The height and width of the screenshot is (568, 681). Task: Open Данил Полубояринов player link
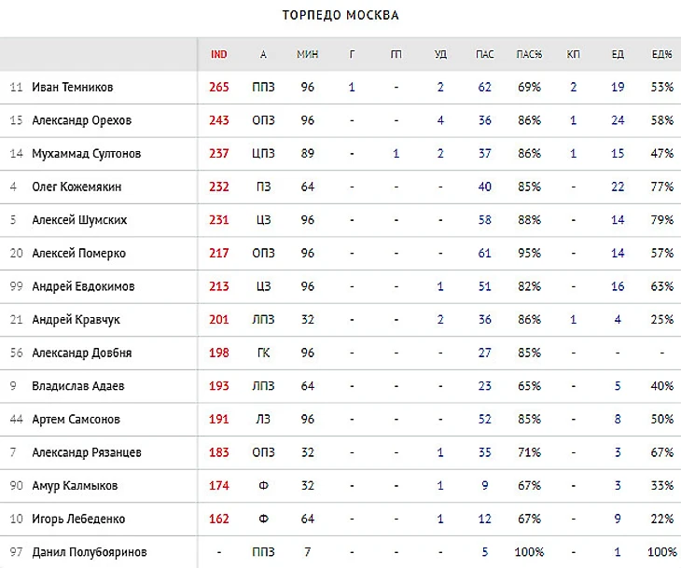[x=90, y=552]
